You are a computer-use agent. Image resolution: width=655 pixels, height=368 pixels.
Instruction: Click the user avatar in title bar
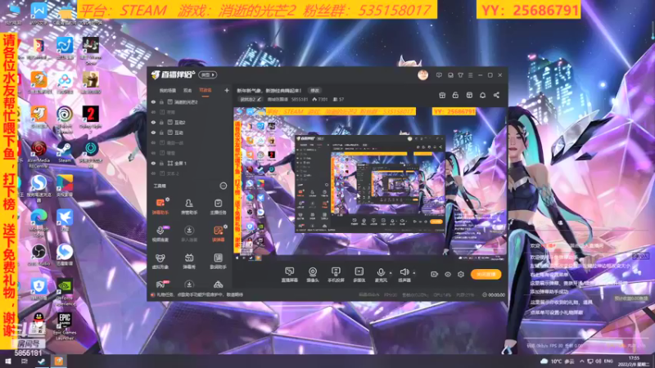pos(422,75)
